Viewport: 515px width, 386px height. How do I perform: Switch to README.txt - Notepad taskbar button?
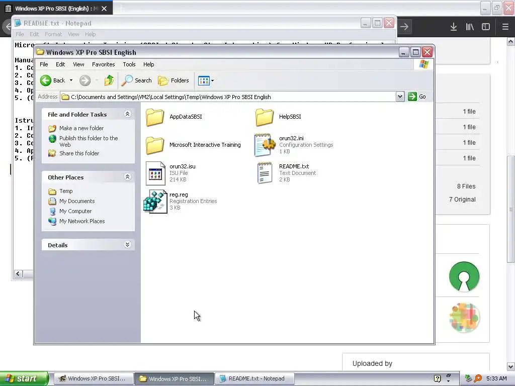point(254,378)
